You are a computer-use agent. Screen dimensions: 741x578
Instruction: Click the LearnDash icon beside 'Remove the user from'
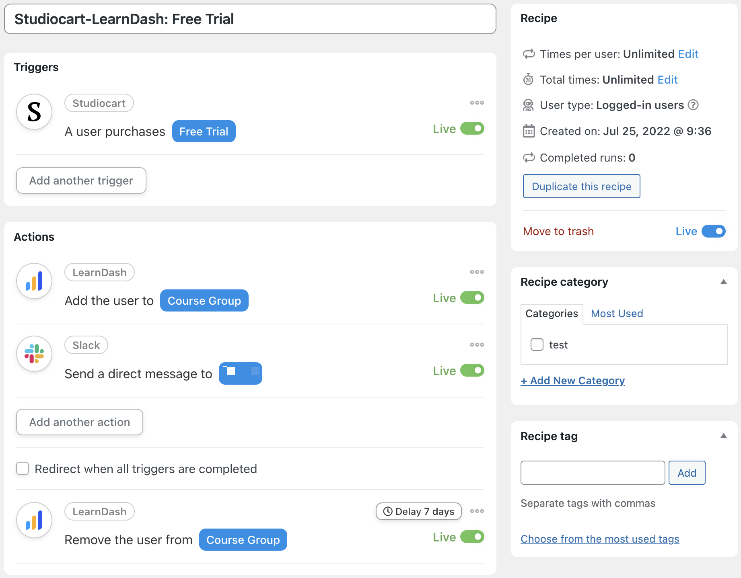[34, 520]
